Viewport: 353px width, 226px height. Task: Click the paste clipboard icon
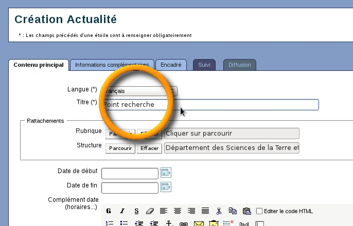[246, 211]
